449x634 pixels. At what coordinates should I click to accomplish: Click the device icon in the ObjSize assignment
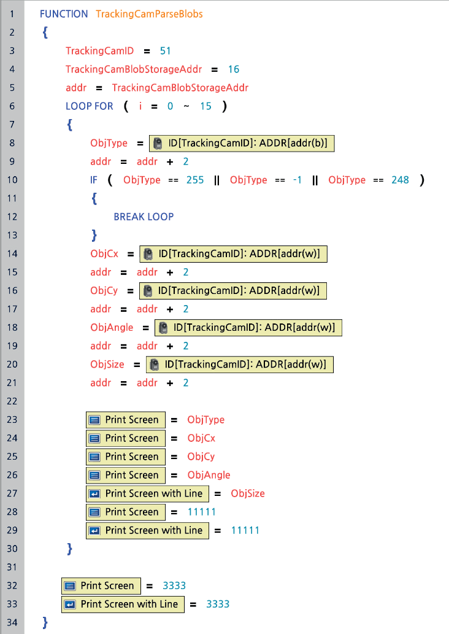[154, 365]
